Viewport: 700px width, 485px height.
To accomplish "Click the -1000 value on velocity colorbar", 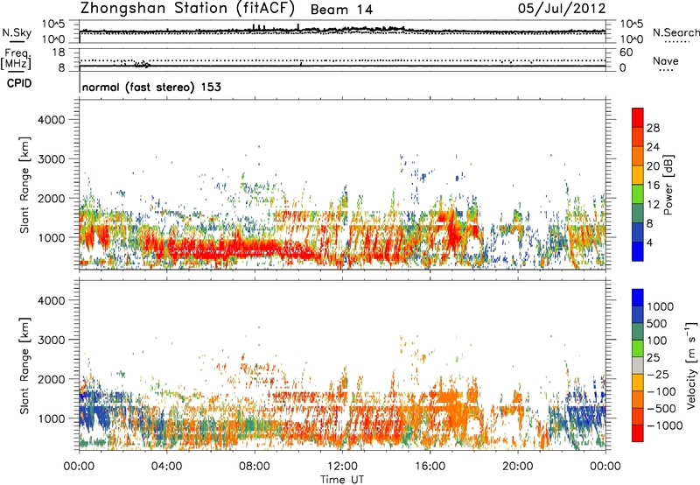I will tap(664, 425).
